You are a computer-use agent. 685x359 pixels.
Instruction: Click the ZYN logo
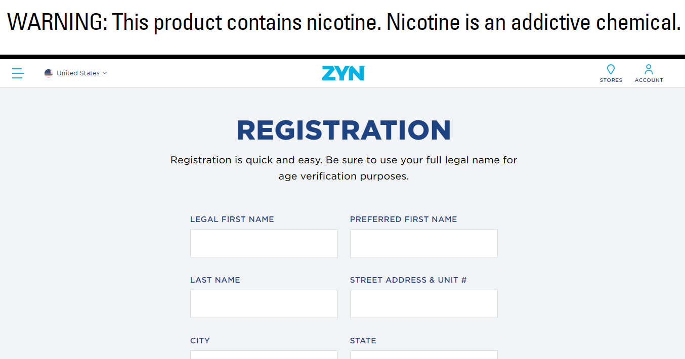point(343,73)
